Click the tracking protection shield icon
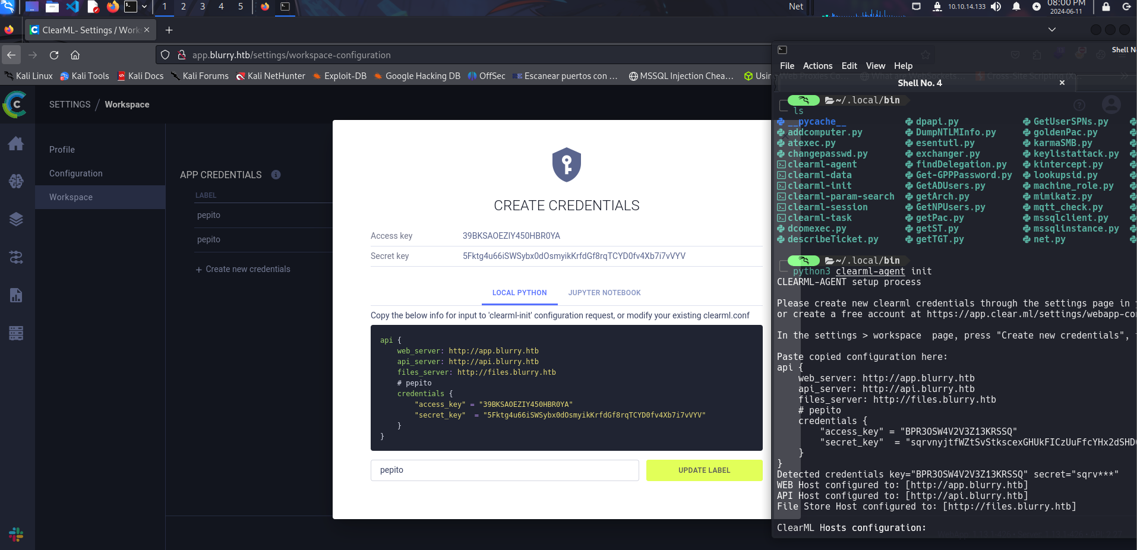 [165, 55]
